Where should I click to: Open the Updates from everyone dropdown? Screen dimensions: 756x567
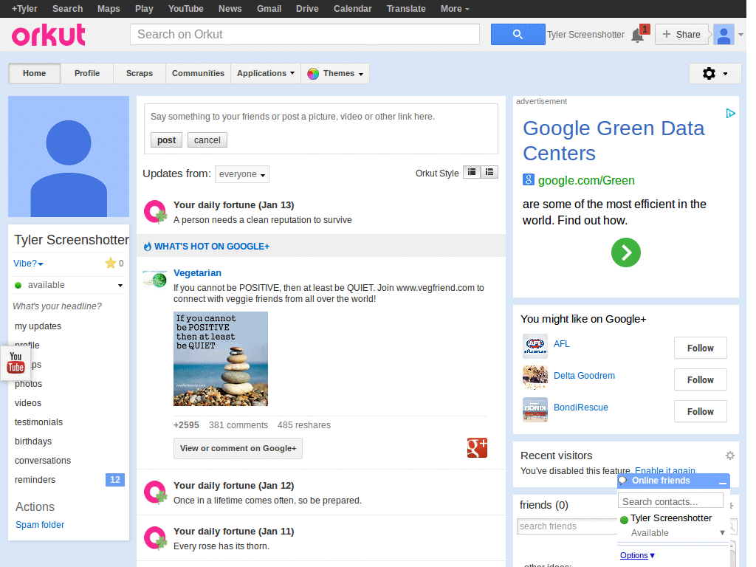[242, 174]
